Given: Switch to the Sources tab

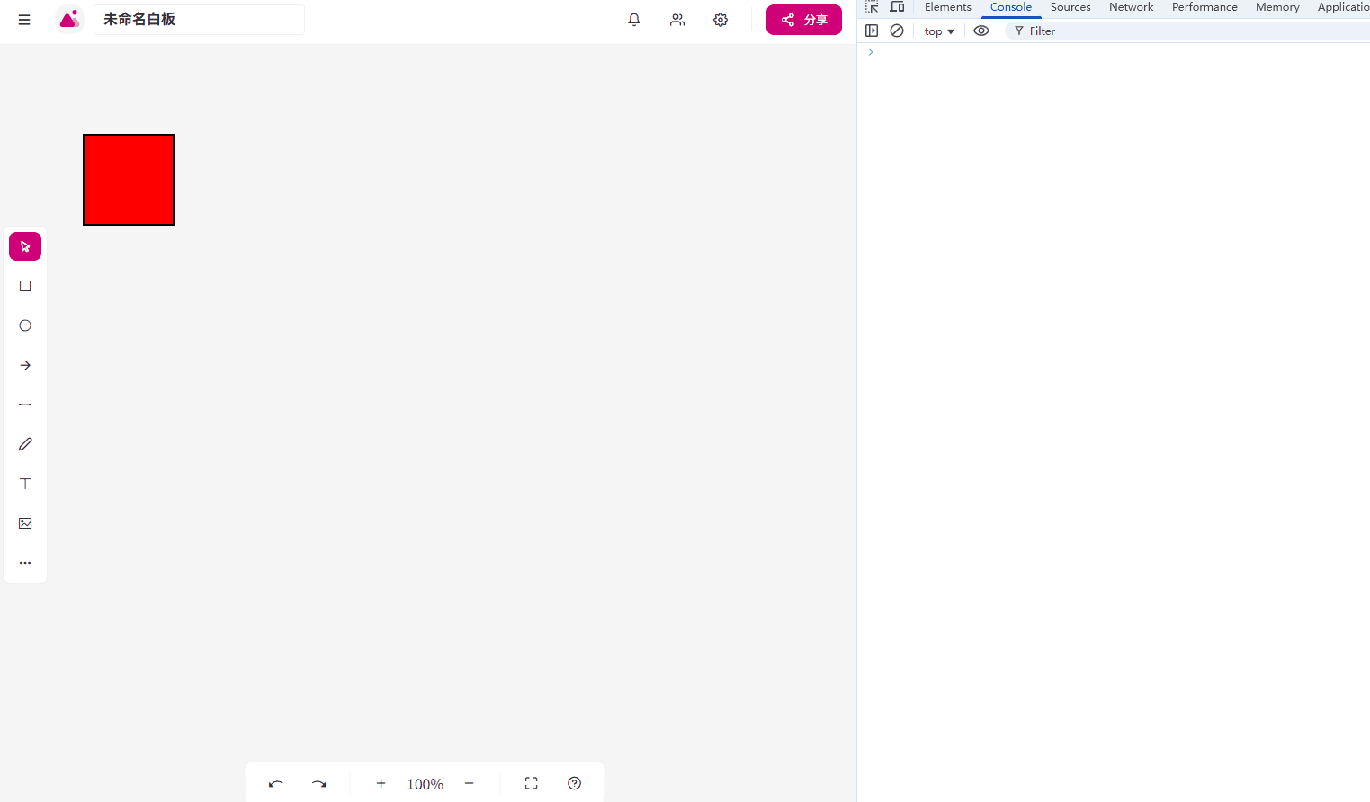Looking at the screenshot, I should coord(1070,7).
